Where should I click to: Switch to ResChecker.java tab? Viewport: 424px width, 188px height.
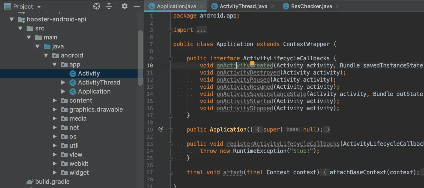point(311,6)
